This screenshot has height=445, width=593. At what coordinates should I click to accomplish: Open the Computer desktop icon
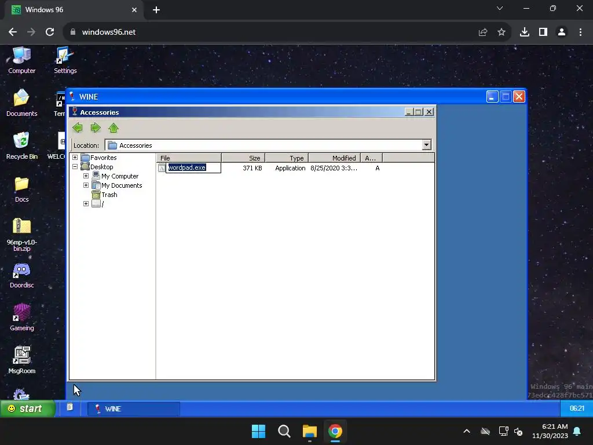pos(21,60)
